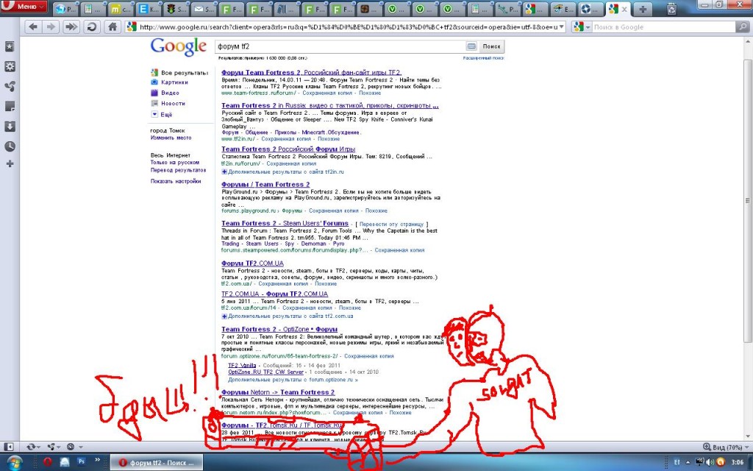Go back with the browser back arrow

click(x=32, y=27)
